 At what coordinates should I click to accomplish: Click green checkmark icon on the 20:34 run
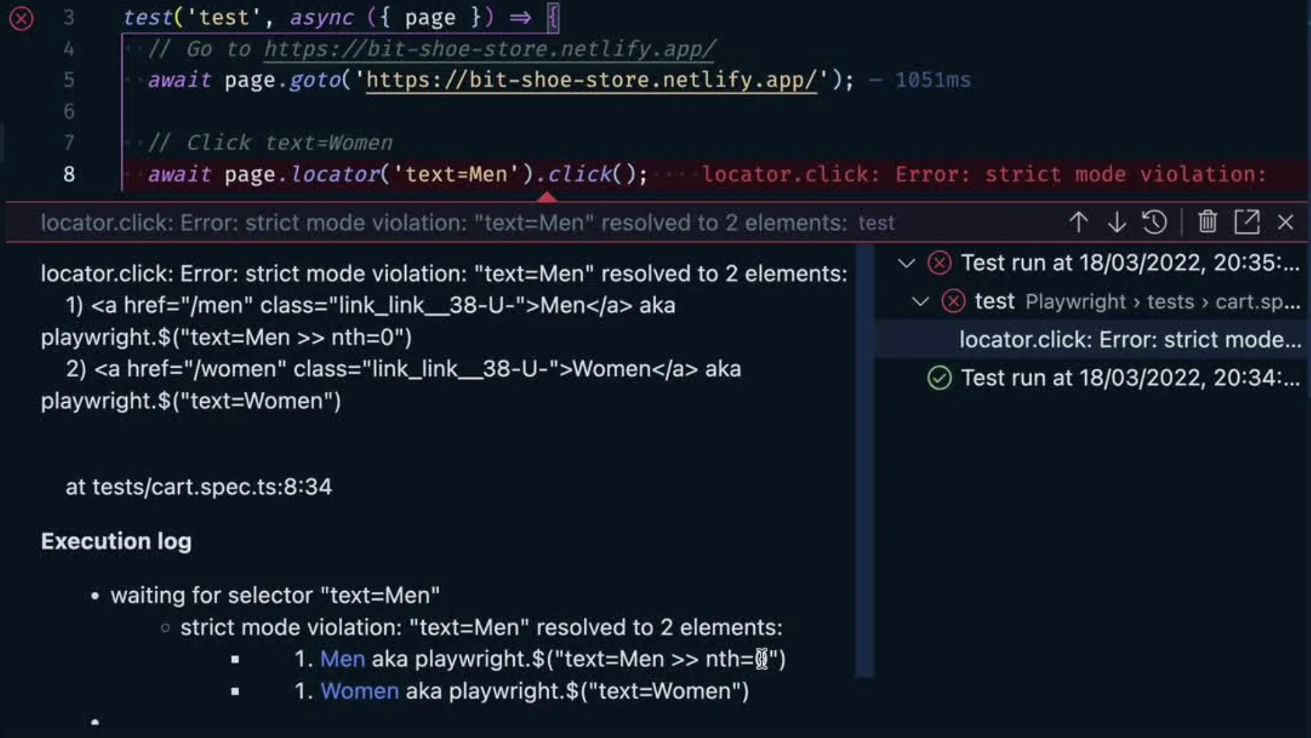tap(938, 378)
